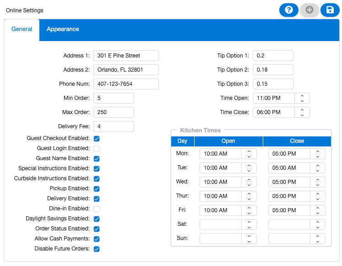Uncheck Guest Checkout Enabled checkbox
The width and height of the screenshot is (342, 266).
97,139
